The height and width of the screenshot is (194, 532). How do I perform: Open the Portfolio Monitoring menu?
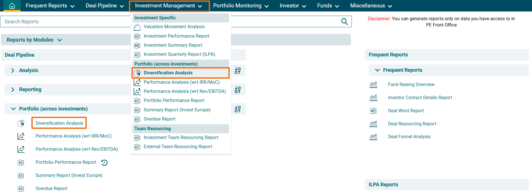click(241, 6)
